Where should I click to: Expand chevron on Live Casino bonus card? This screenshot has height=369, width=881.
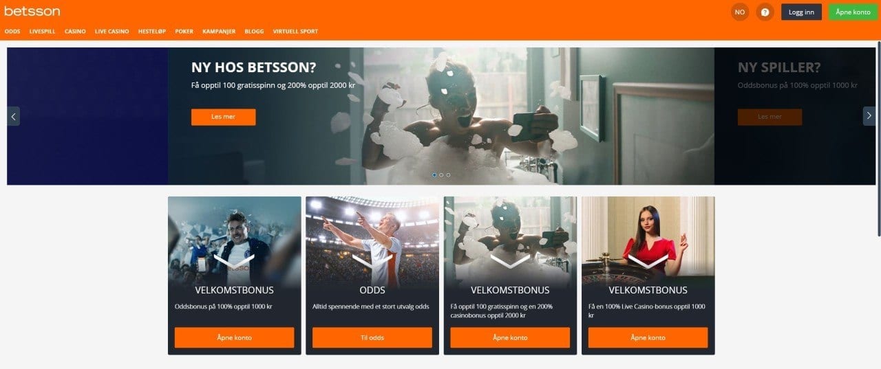648,261
